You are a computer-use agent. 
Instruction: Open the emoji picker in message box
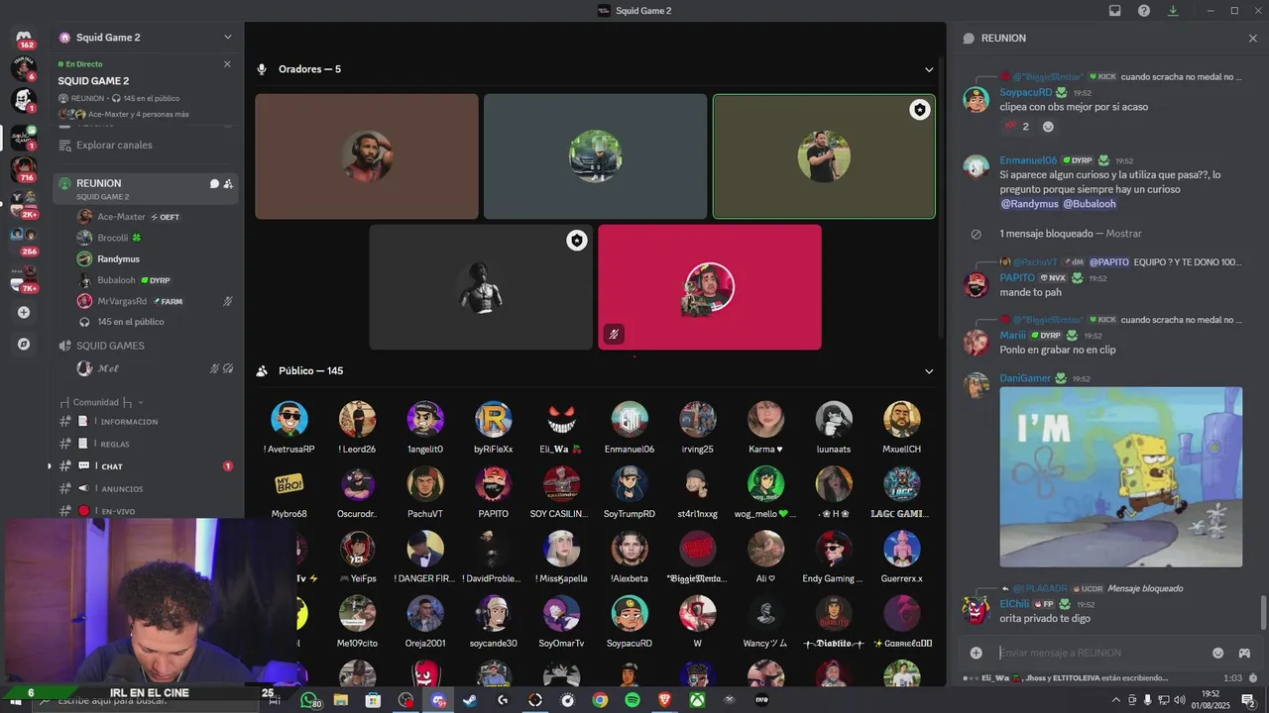point(1218,653)
